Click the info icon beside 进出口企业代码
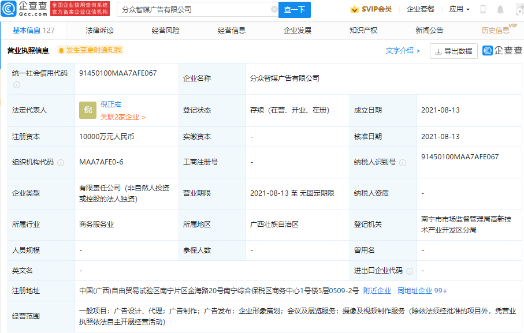 pyautogui.click(x=409, y=271)
